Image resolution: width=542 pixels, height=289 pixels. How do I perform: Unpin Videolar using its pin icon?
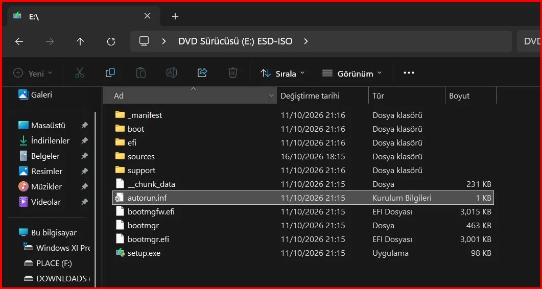(x=84, y=202)
